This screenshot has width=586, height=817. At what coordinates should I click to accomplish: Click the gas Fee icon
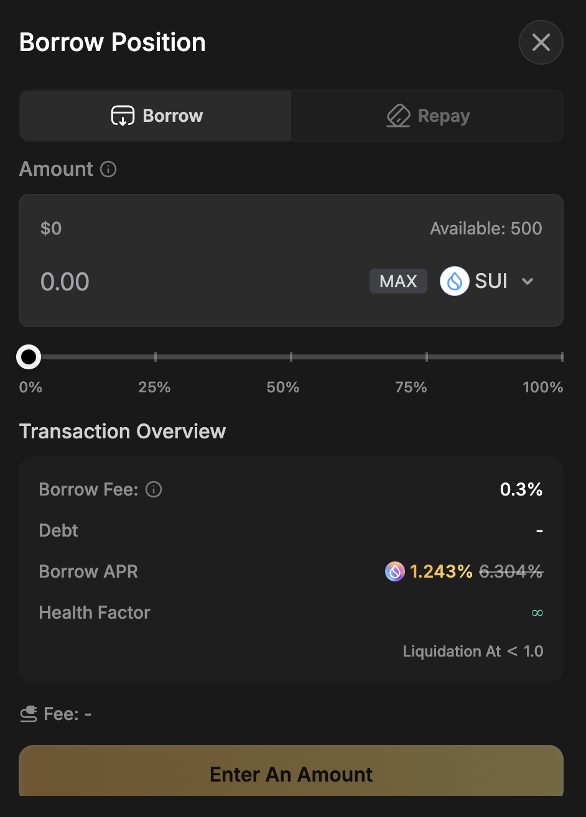coord(29,714)
